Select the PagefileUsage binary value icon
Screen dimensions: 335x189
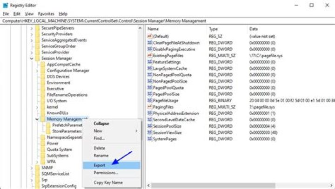[x=149, y=100]
